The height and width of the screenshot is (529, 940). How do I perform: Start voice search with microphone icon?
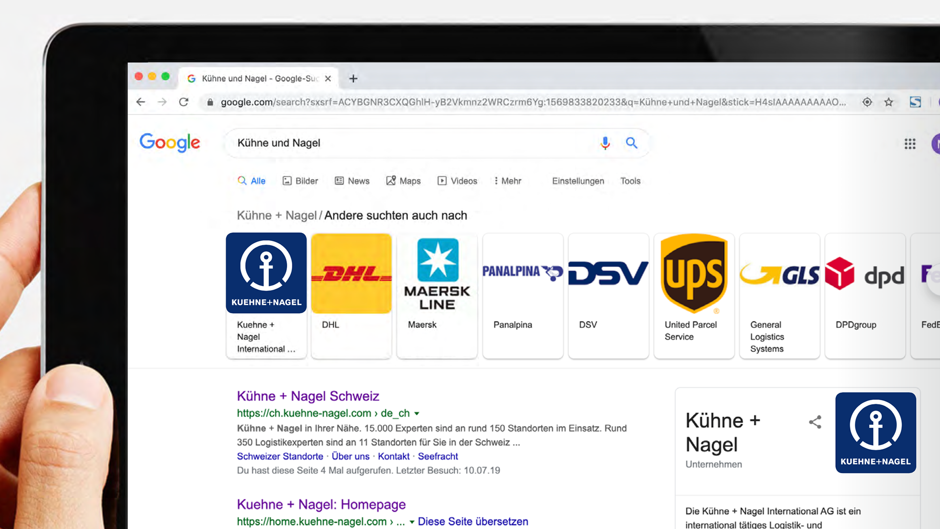click(x=605, y=143)
